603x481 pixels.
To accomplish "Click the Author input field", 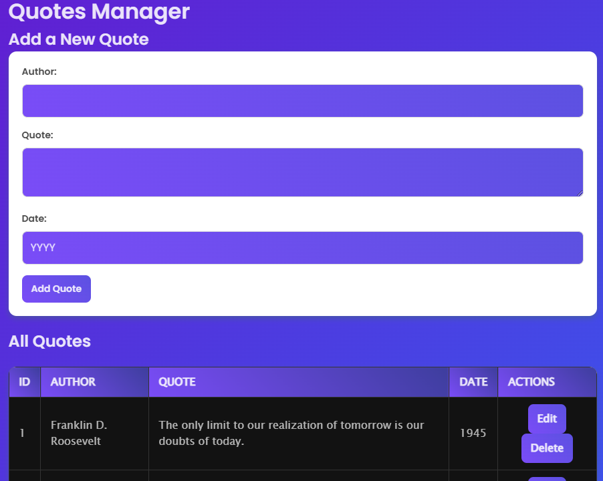I will tap(303, 101).
